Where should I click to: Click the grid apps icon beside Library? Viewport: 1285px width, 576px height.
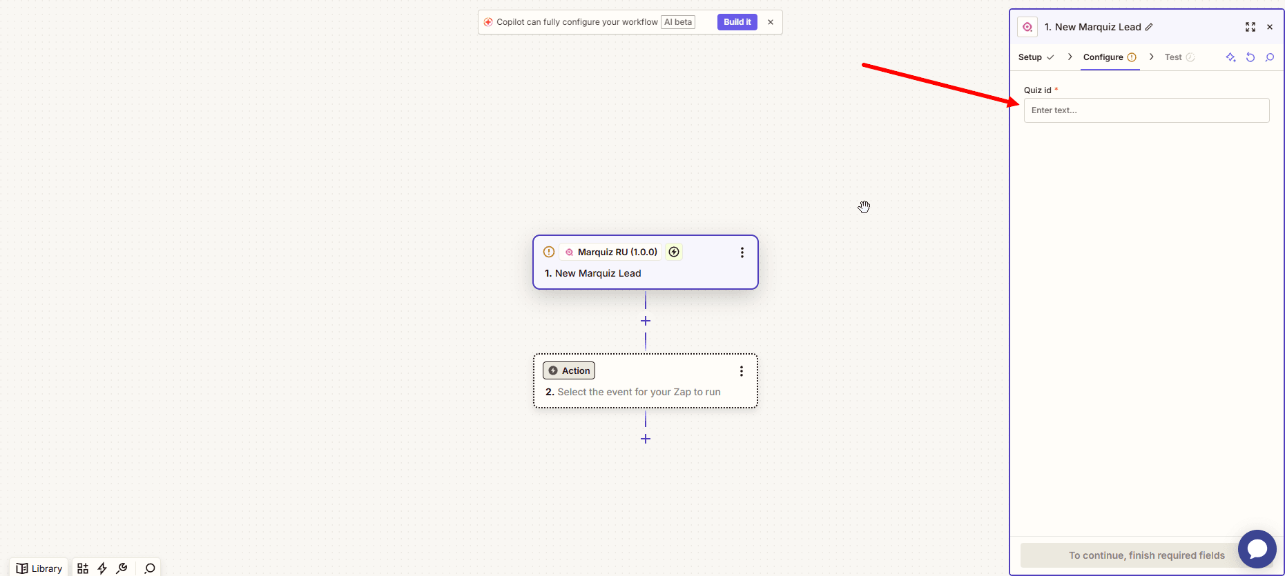83,568
